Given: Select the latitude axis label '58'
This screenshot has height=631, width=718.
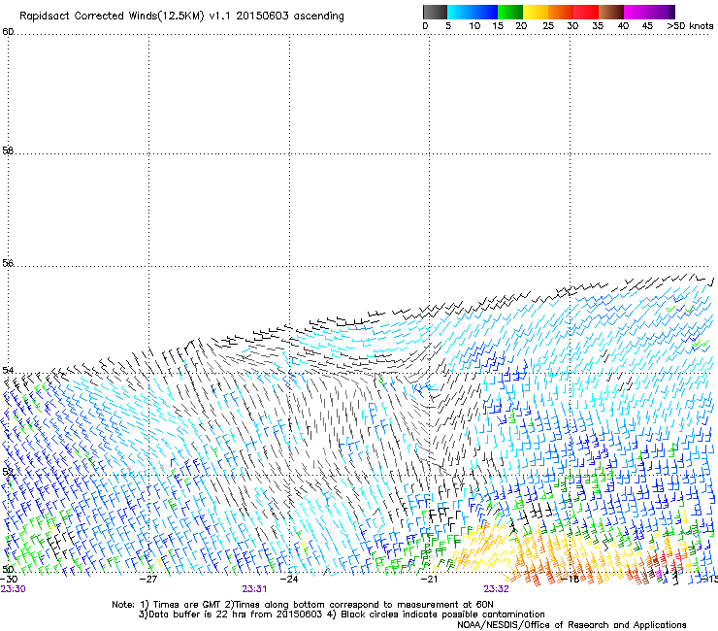Looking at the screenshot, I should (8, 150).
